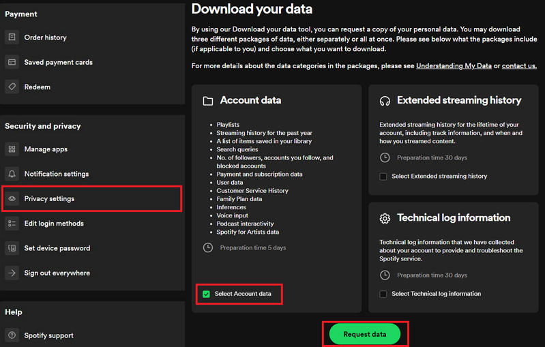Click Payment and subscription data item
The image size is (545, 347).
point(259,174)
